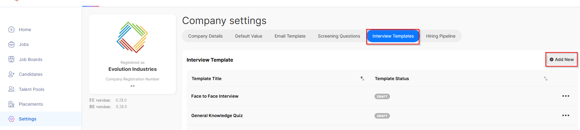
Task: Open the Company Details tab
Action: tap(205, 36)
